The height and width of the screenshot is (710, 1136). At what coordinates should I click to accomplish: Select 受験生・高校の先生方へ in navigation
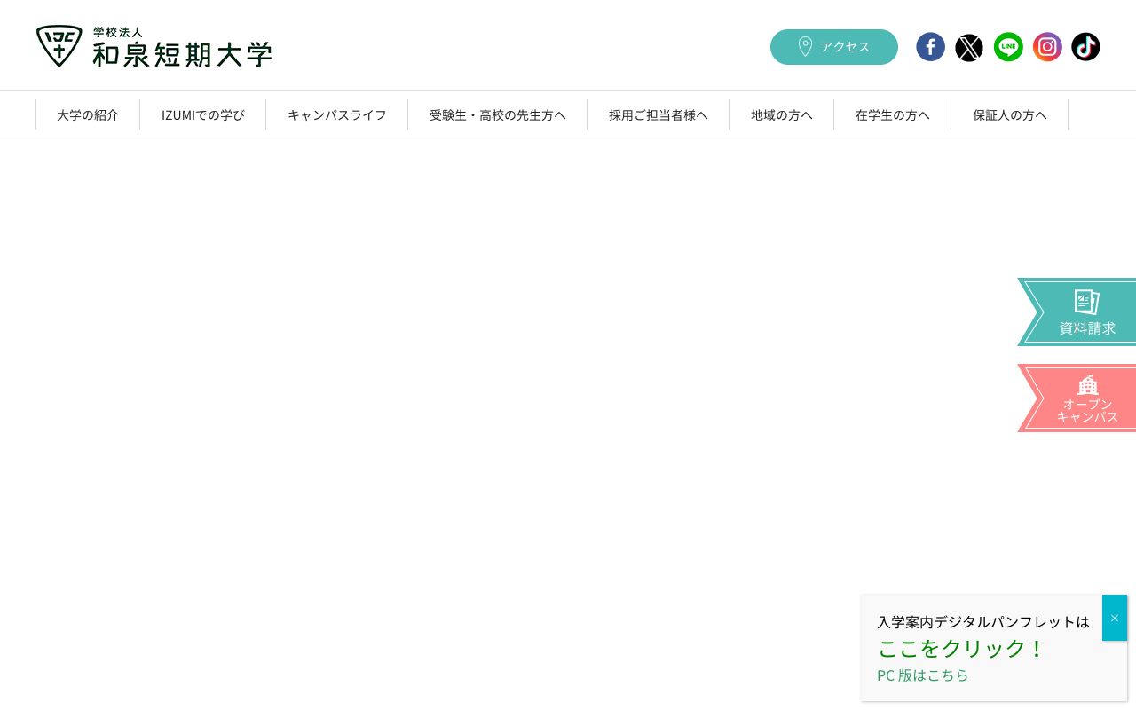click(498, 114)
